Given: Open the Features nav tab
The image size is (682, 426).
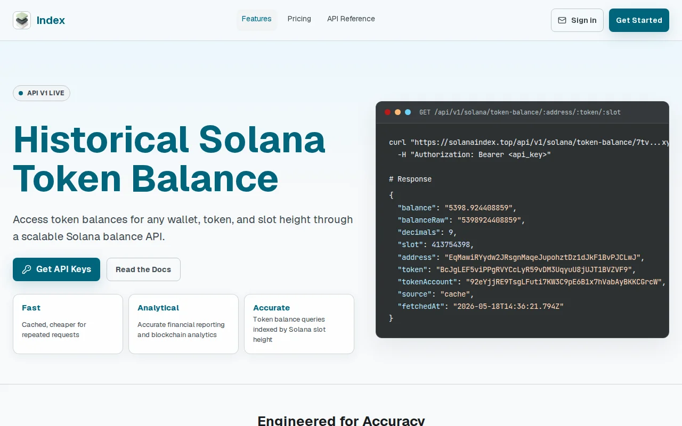Looking at the screenshot, I should 256,19.
